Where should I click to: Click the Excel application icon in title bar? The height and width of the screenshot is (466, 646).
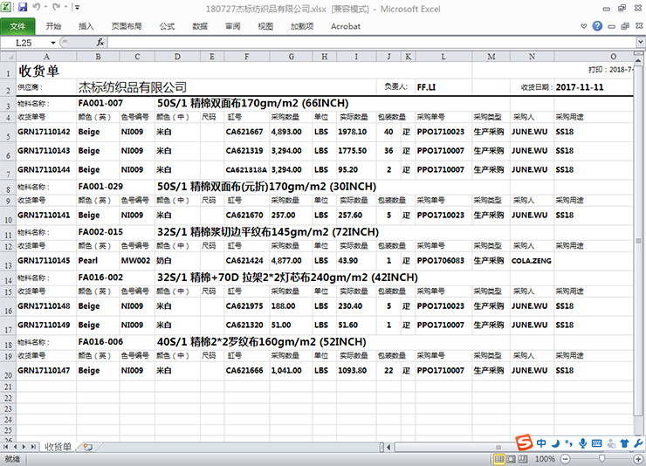coord(6,7)
